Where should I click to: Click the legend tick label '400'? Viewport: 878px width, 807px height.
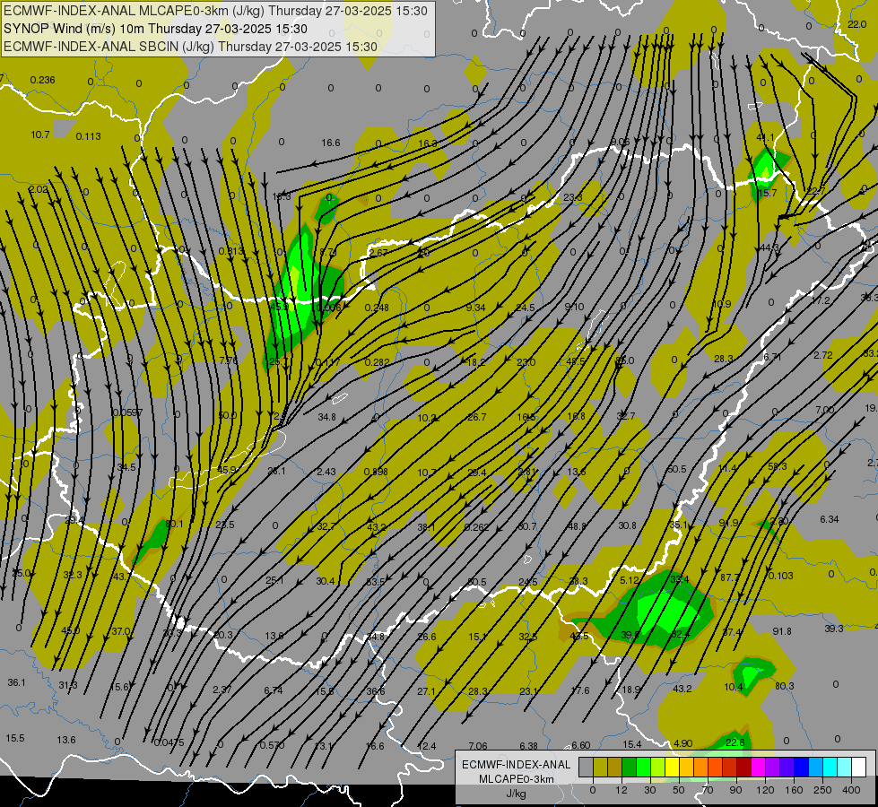[x=851, y=790]
